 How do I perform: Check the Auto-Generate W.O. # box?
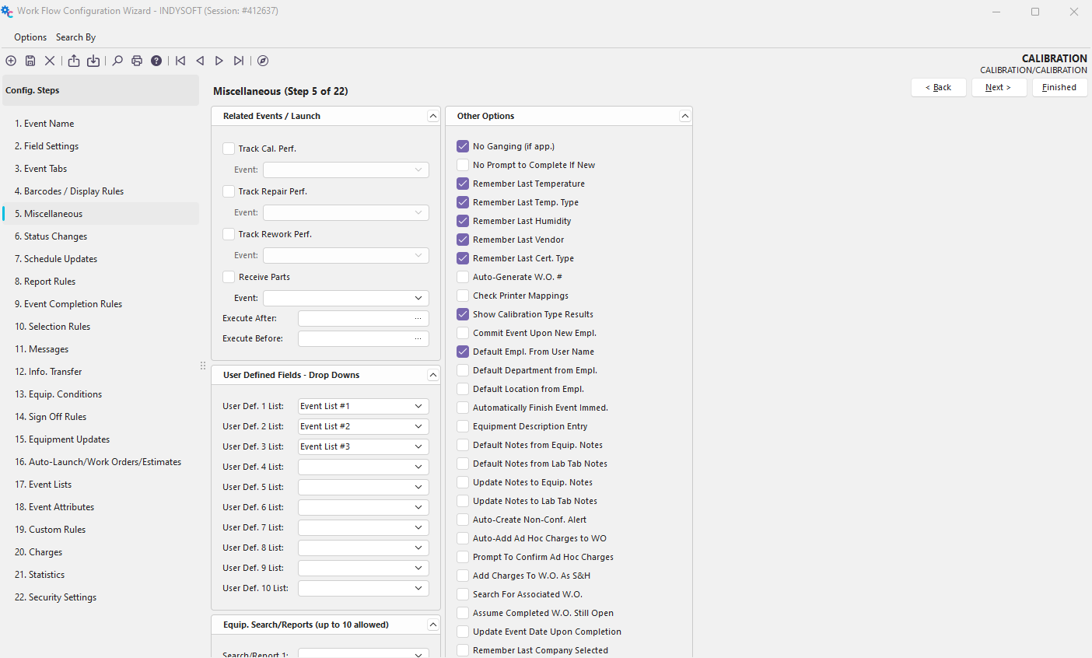pyautogui.click(x=463, y=277)
